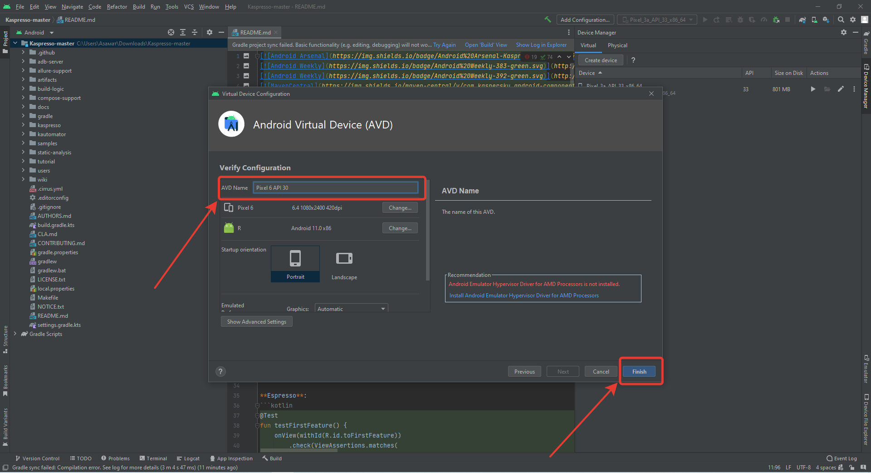Edit the Pixel_3a AVD with pencil icon
Viewport: 871px width, 473px height.
[841, 89]
